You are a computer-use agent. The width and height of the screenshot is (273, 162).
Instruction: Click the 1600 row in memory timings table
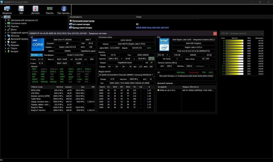[x=126, y=107]
